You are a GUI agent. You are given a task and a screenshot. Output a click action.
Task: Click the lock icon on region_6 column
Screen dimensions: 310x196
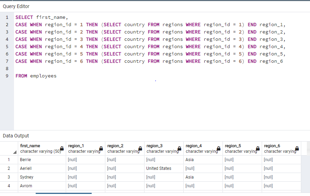297,149
